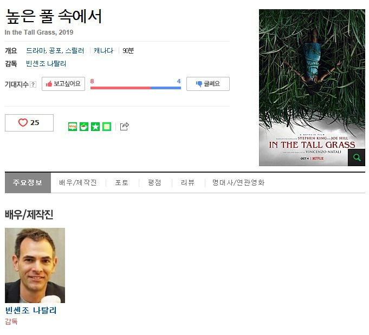Click the green star bookmark icon
The image size is (369, 335).
tap(95, 127)
